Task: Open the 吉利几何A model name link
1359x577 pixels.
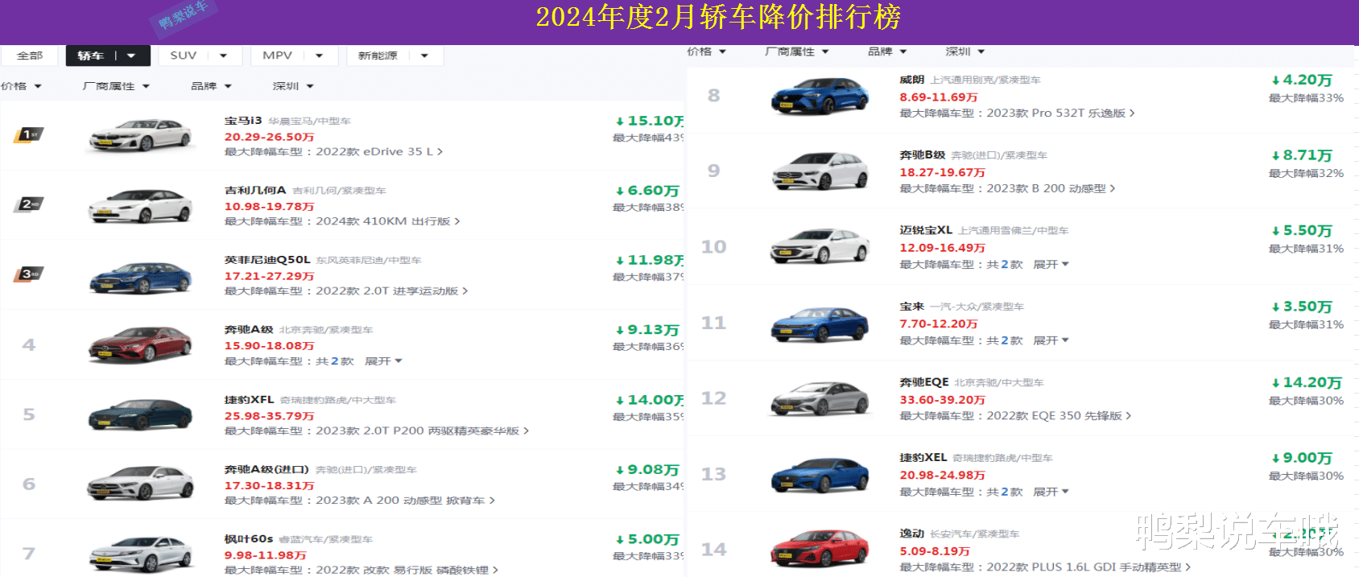Action: tap(255, 191)
